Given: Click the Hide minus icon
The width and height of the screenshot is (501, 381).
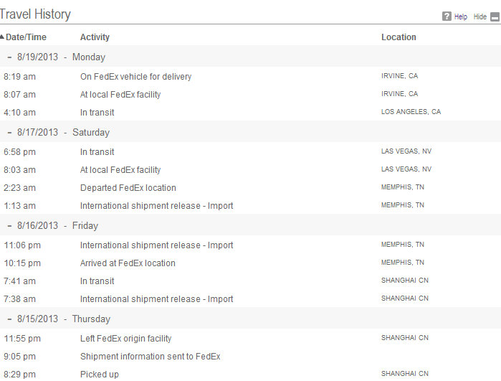Looking at the screenshot, I should pos(495,17).
